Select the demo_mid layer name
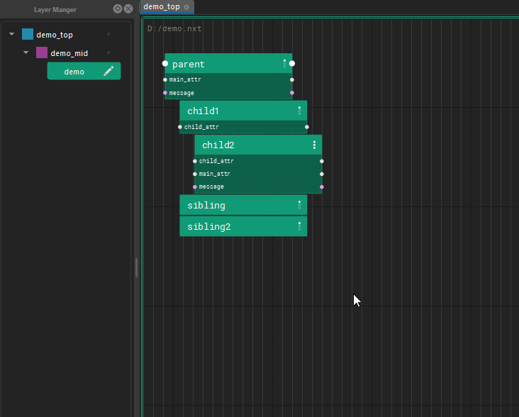The height and width of the screenshot is (417, 519). 69,53
